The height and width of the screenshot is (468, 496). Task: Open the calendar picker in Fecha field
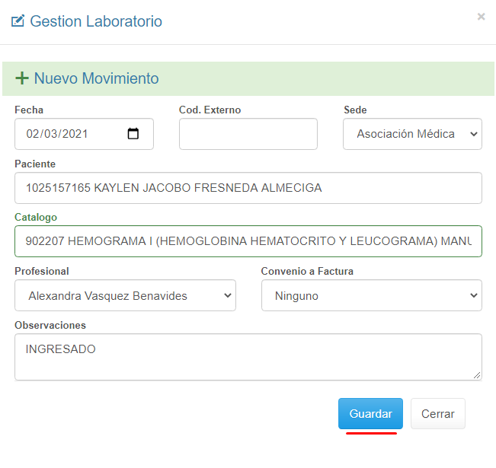pyautogui.click(x=133, y=134)
